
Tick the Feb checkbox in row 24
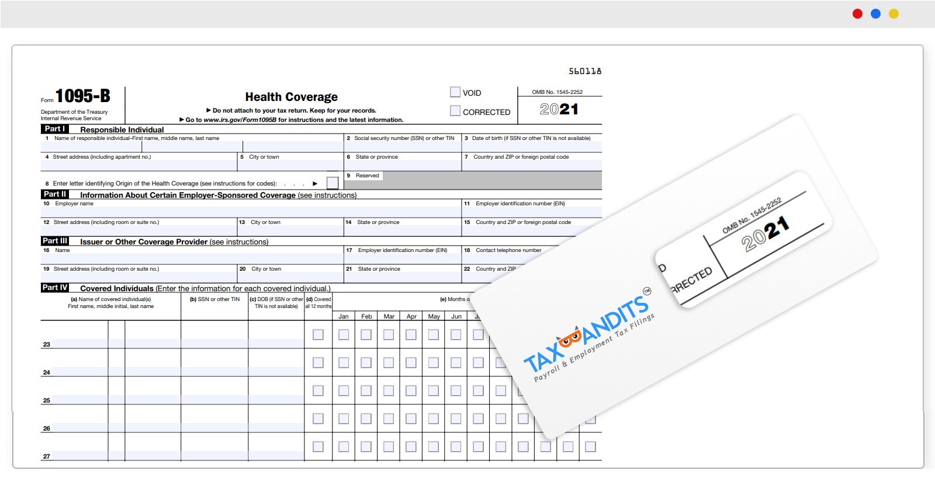[366, 363]
